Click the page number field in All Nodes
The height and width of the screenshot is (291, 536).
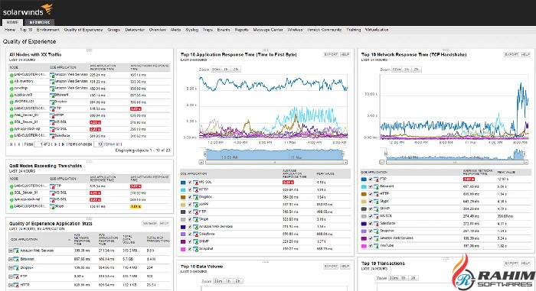tap(38, 144)
